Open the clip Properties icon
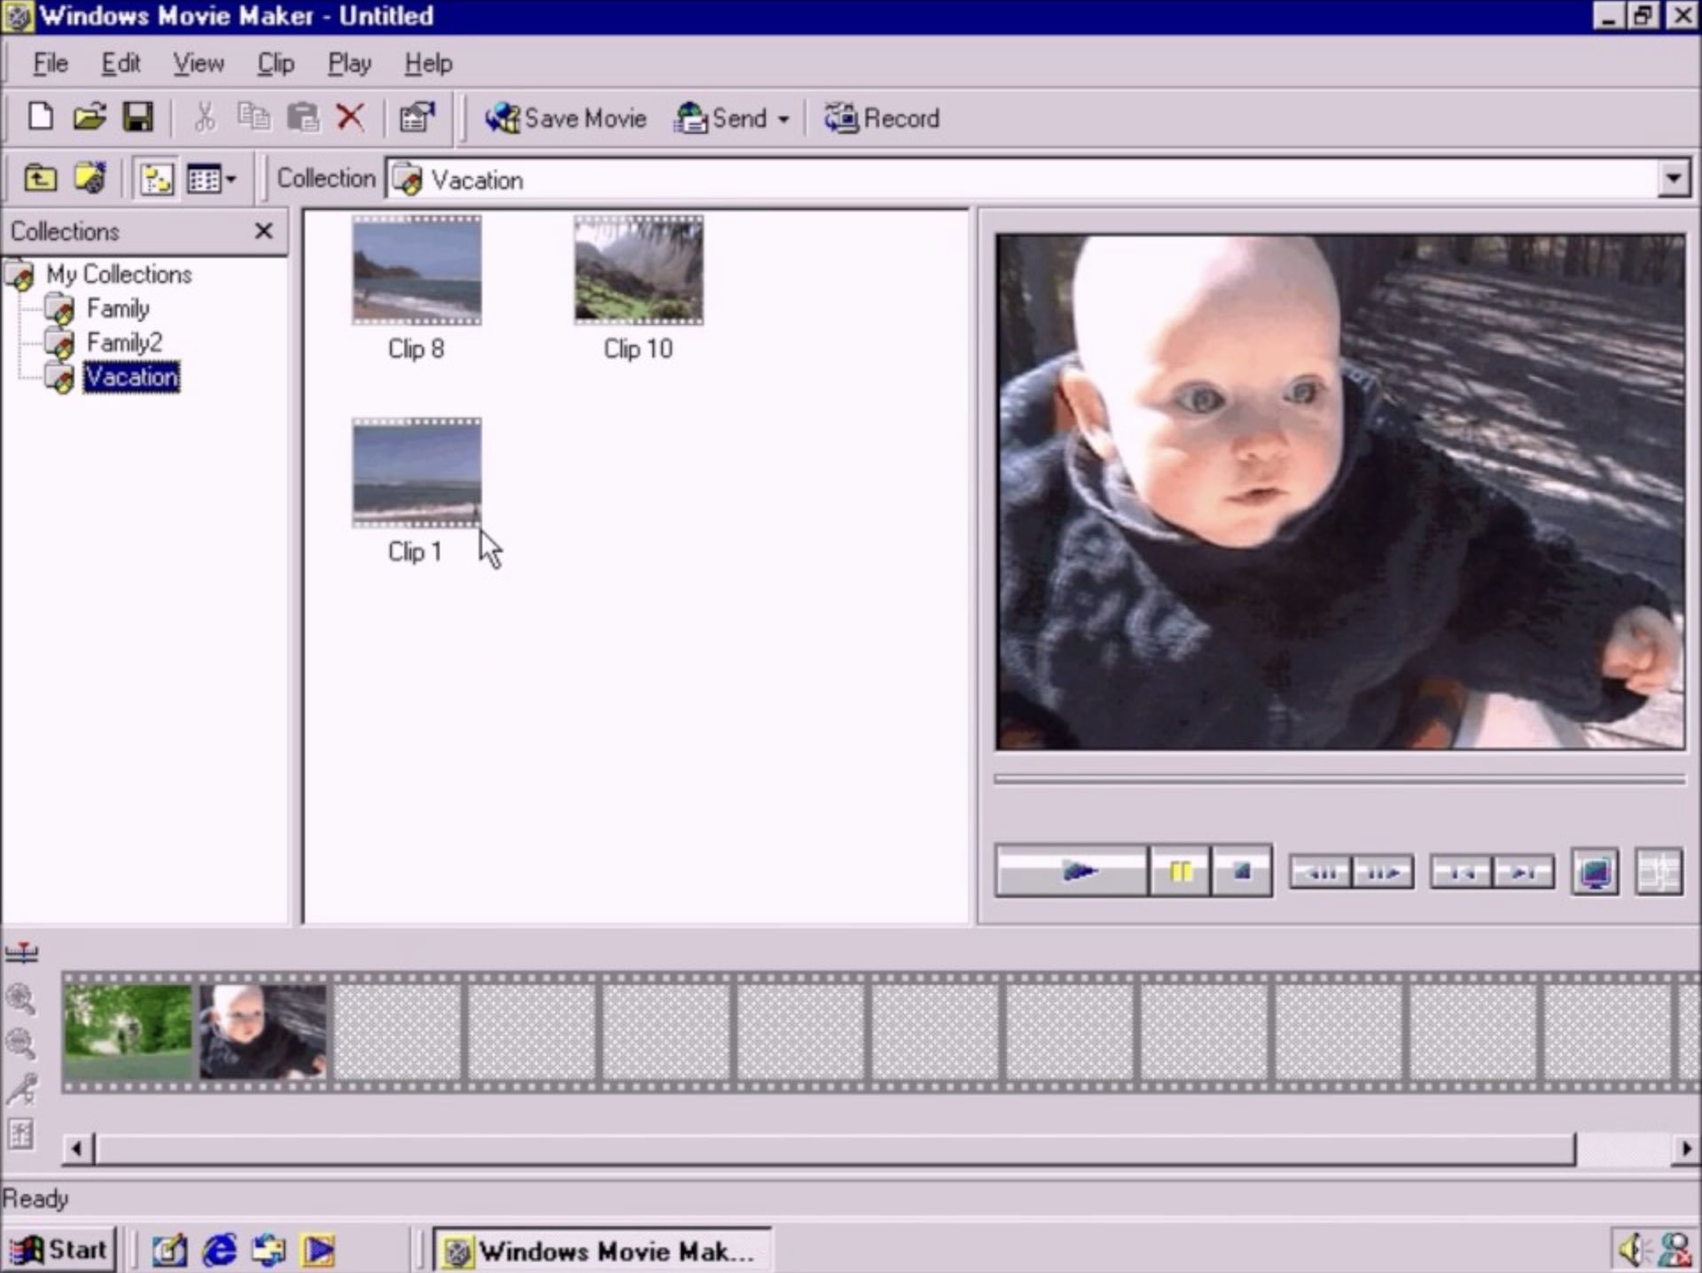Screen dimensions: 1702x1273 415,117
